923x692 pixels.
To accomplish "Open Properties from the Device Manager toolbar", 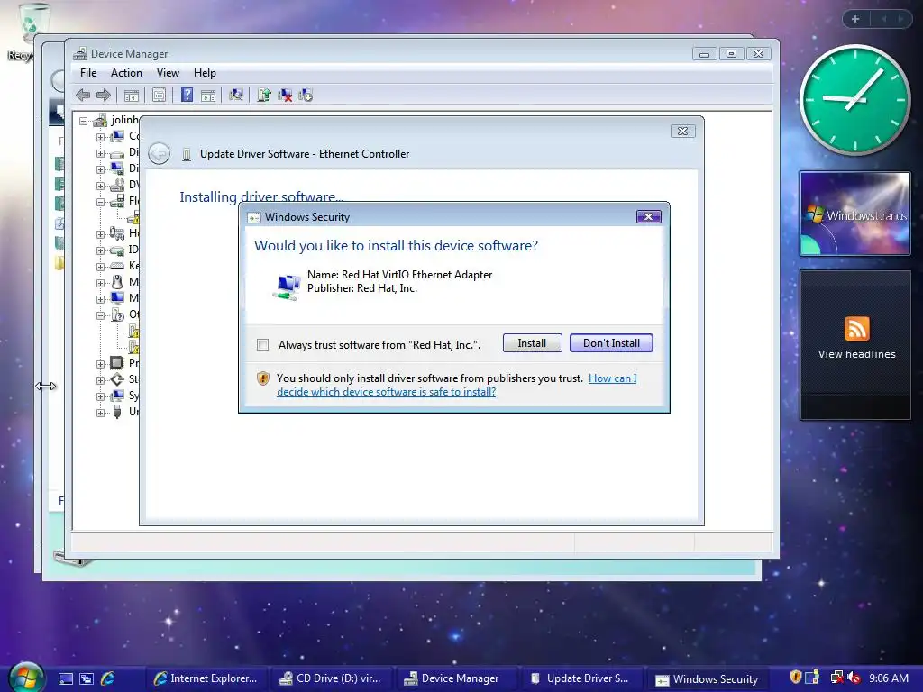I will pyautogui.click(x=159, y=95).
